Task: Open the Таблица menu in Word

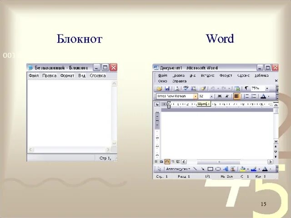Action: click(x=261, y=75)
